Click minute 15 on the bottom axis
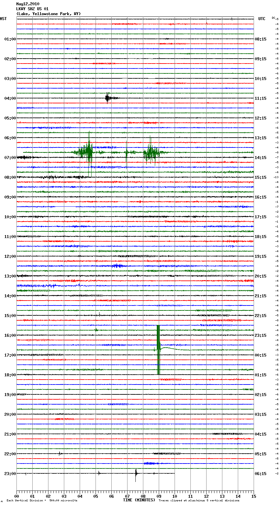The image size is (280, 505). [254, 496]
